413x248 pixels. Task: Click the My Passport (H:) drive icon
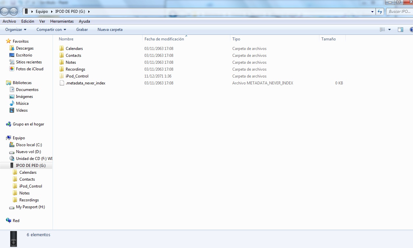(x=12, y=207)
